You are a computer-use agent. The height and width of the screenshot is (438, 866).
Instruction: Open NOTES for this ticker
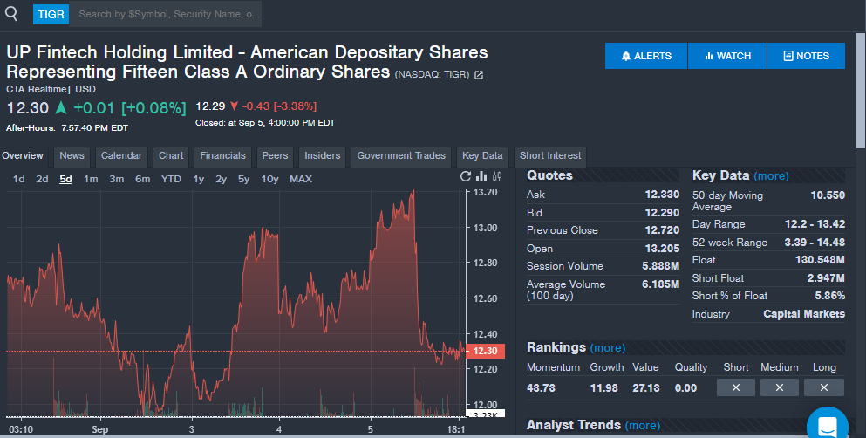click(x=807, y=56)
